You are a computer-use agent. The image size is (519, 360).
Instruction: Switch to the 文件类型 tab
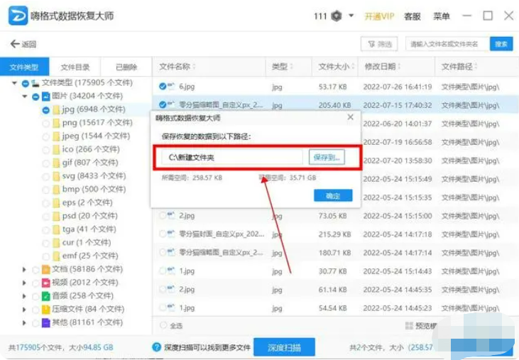[24, 67]
